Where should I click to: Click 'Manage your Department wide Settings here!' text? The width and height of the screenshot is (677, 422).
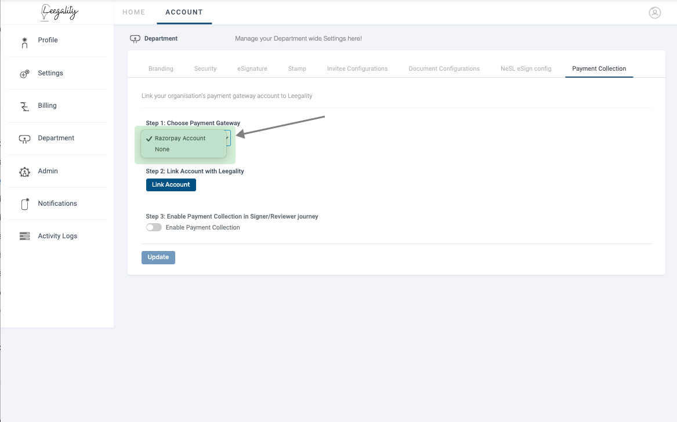[298, 38]
